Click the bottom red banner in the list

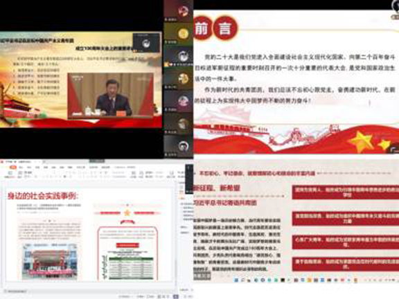(345, 264)
